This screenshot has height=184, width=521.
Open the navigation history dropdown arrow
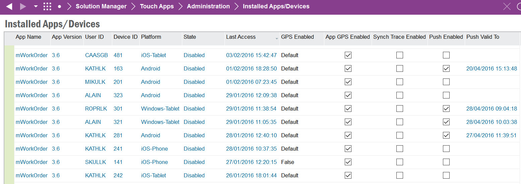click(36, 7)
